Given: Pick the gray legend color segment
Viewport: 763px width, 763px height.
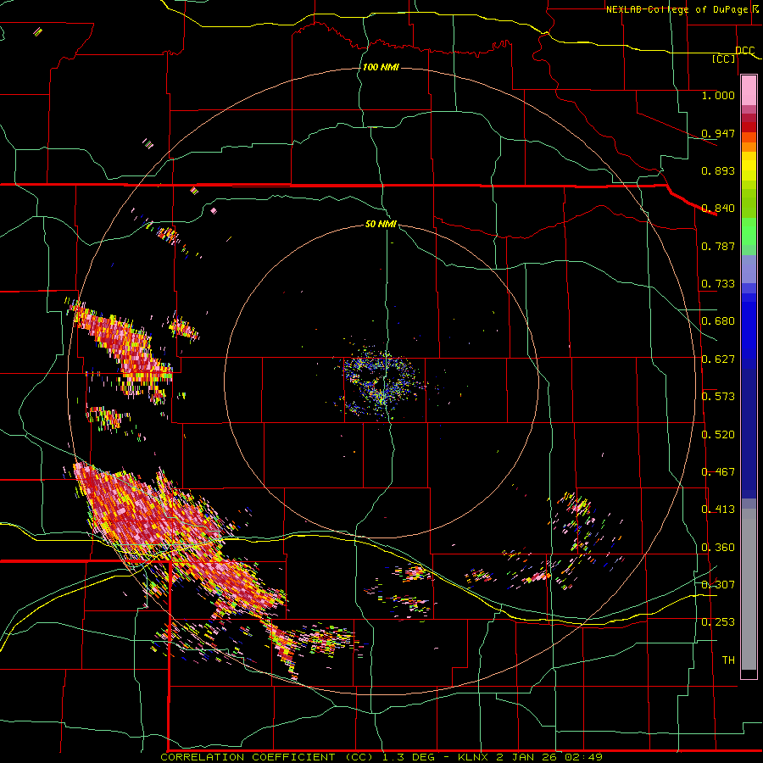Looking at the screenshot, I should 749,593.
